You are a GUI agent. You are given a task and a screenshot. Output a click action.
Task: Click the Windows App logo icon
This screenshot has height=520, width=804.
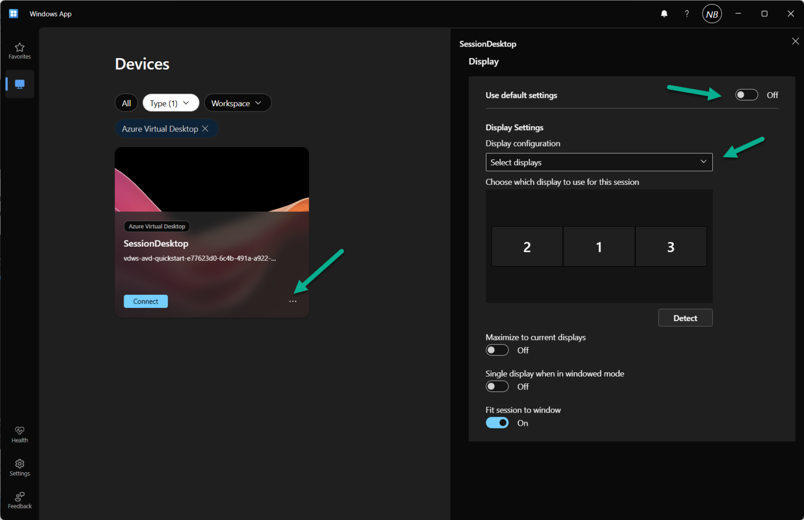(13, 13)
